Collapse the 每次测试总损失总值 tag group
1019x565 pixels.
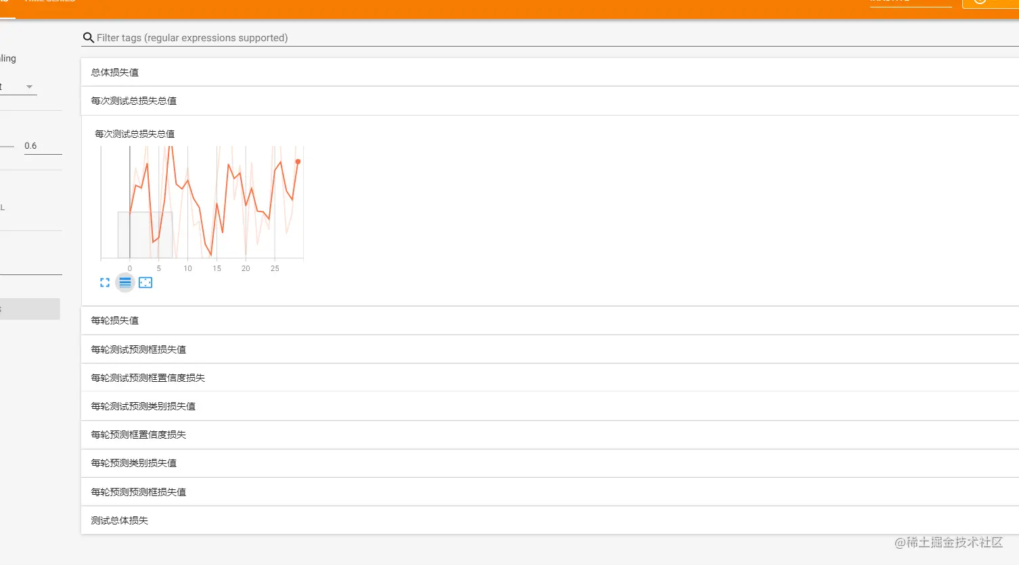point(550,101)
